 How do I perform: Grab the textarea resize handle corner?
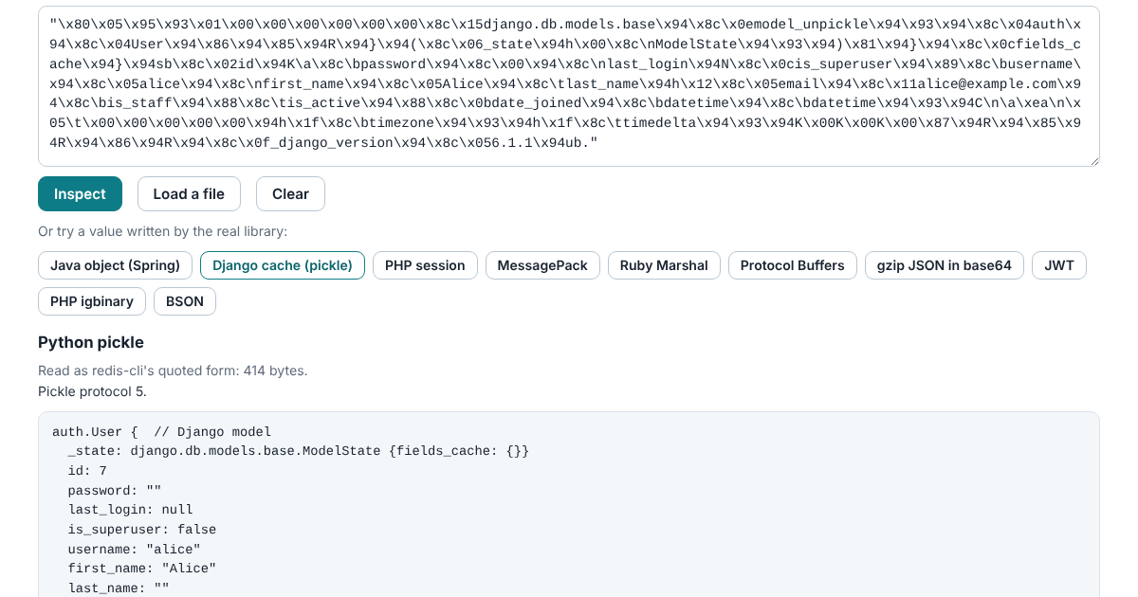click(1093, 160)
